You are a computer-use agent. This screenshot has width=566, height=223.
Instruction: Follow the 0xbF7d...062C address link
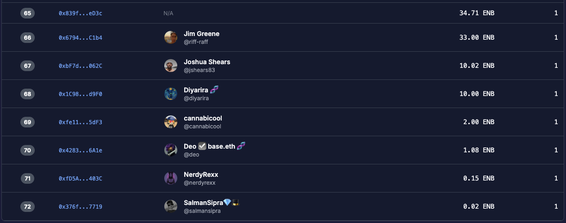click(81, 66)
